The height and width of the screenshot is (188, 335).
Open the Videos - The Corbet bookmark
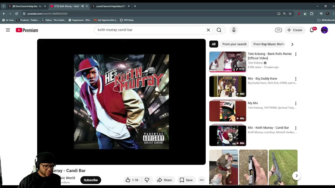53,20
